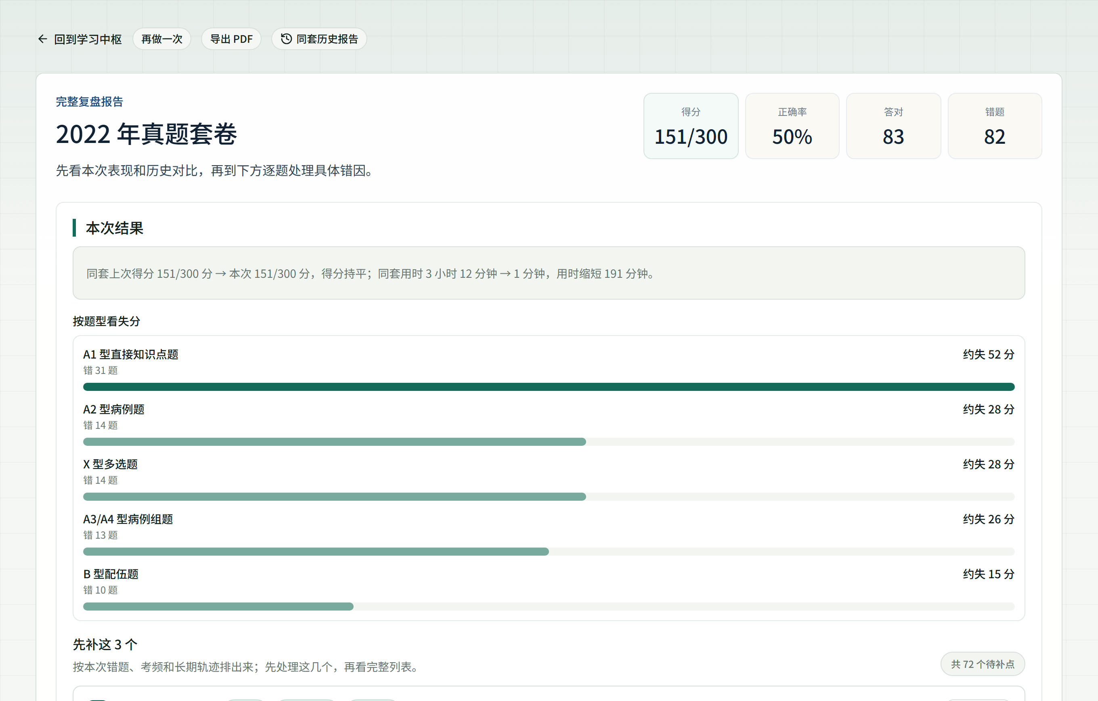Go back via 回到学习中枢 link

tap(80, 39)
